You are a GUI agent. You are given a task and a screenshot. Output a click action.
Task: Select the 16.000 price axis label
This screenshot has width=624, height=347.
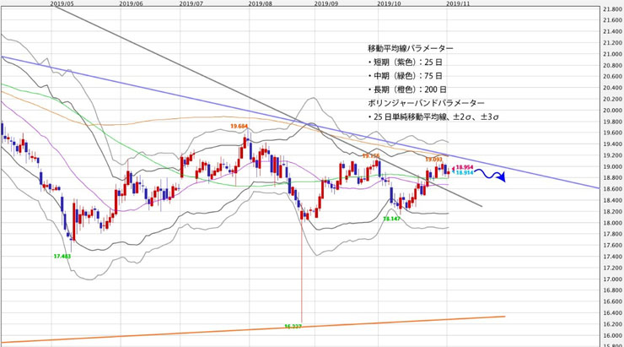[612, 335]
